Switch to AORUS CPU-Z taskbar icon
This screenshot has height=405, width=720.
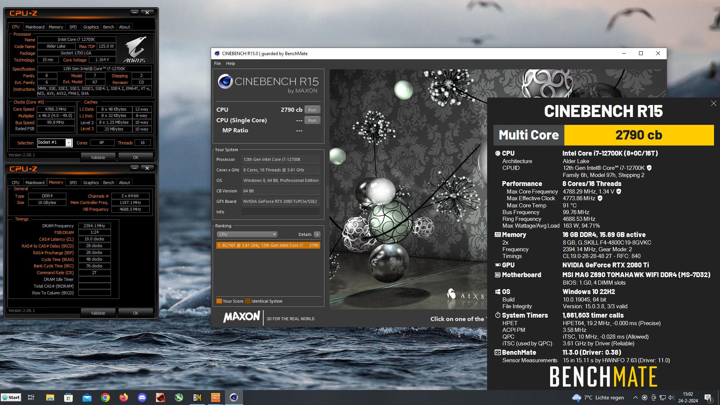coord(216,397)
